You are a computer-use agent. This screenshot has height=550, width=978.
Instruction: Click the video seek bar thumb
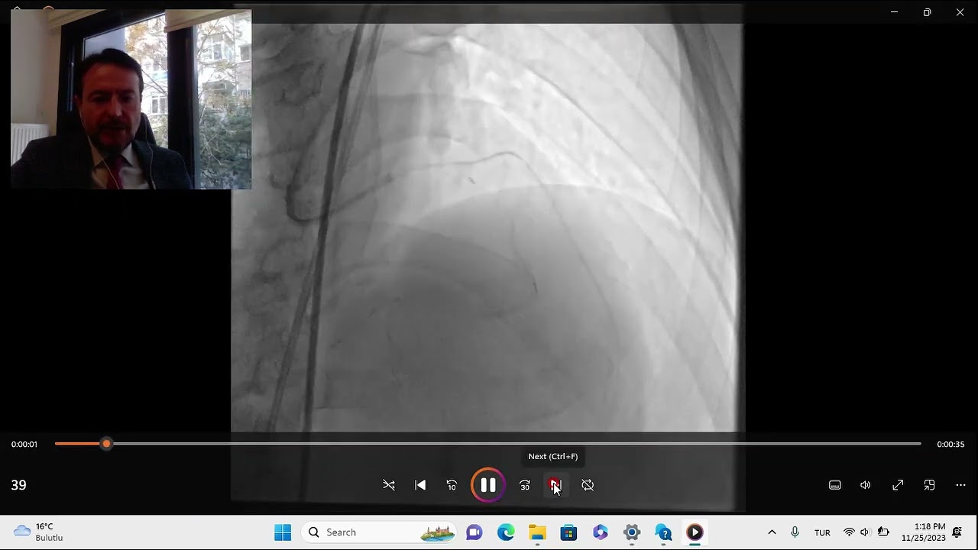[106, 444]
